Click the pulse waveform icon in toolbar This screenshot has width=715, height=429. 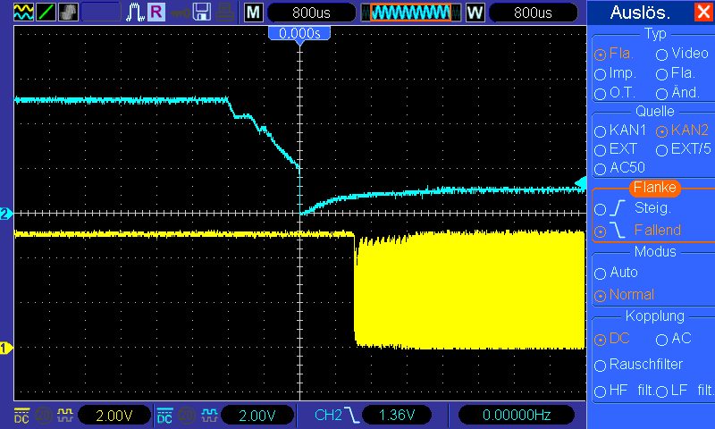click(x=135, y=12)
